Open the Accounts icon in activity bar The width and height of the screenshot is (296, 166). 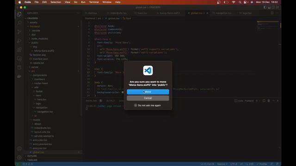point(19,148)
